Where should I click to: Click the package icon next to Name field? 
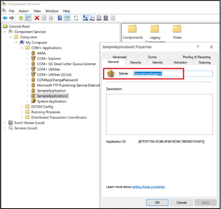coord(111,74)
